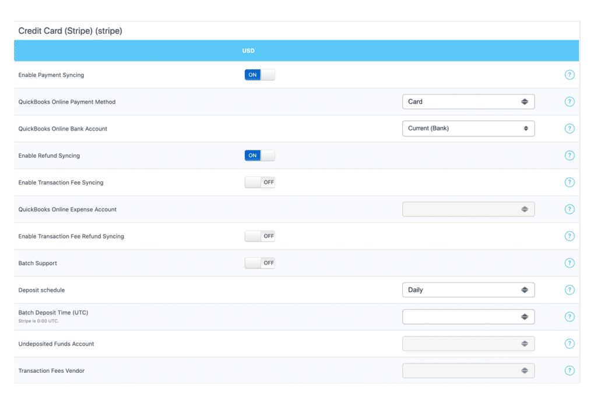
Task: Open help for QuickBooks Online Bank Account
Action: [x=569, y=129]
